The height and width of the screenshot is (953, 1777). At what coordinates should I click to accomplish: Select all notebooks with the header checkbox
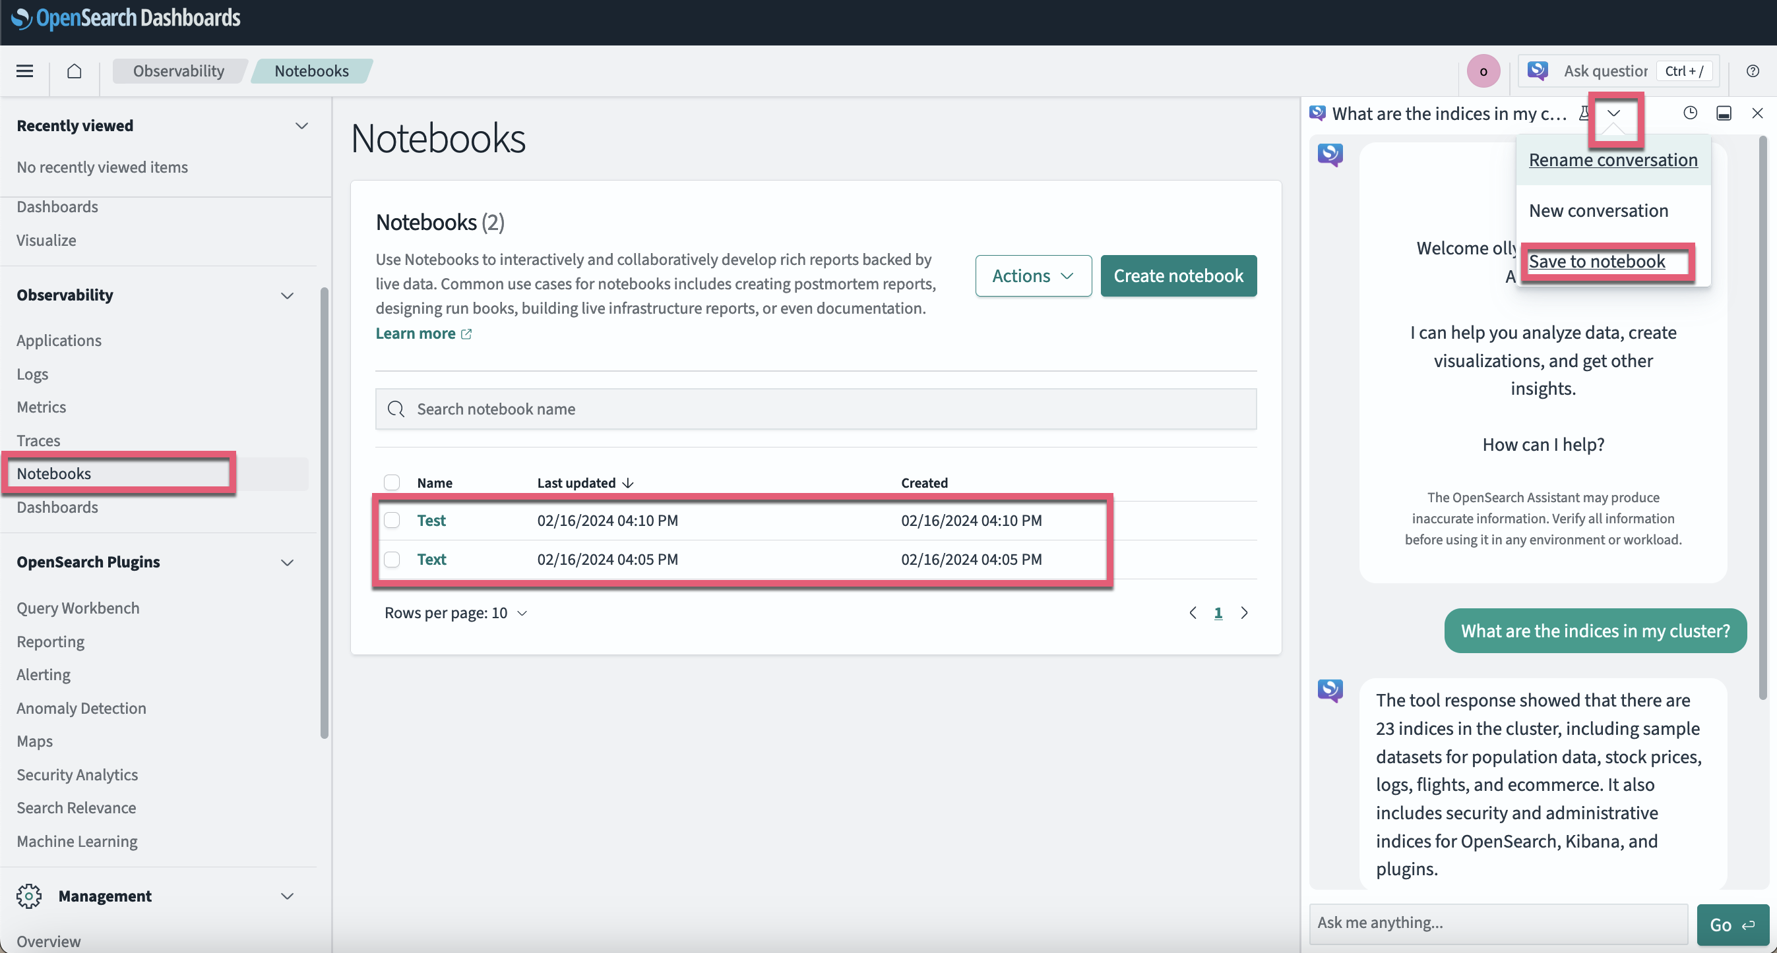(392, 482)
